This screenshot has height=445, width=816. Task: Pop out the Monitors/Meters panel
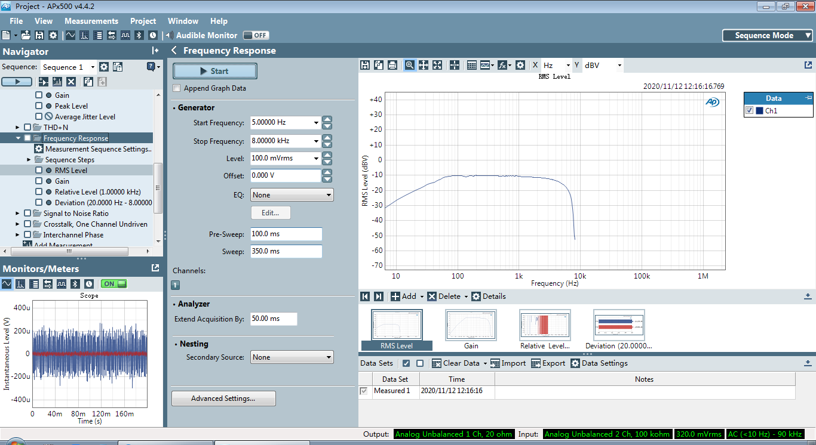point(155,268)
